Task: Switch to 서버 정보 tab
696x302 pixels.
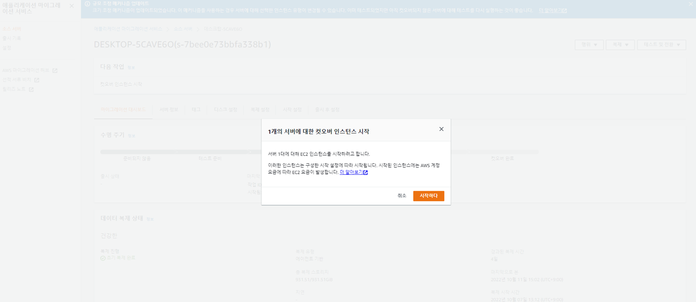Action: pyautogui.click(x=168, y=109)
